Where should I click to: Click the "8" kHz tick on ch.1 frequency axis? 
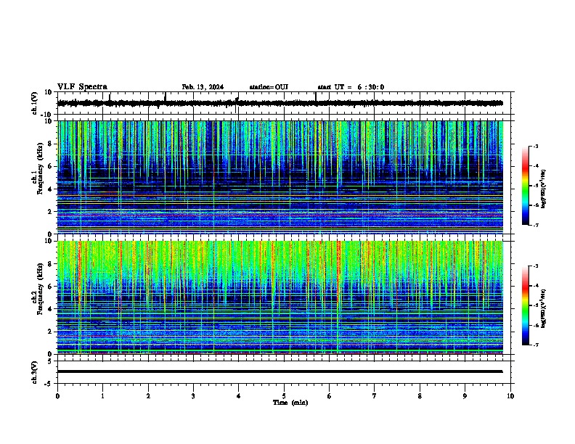(50, 144)
